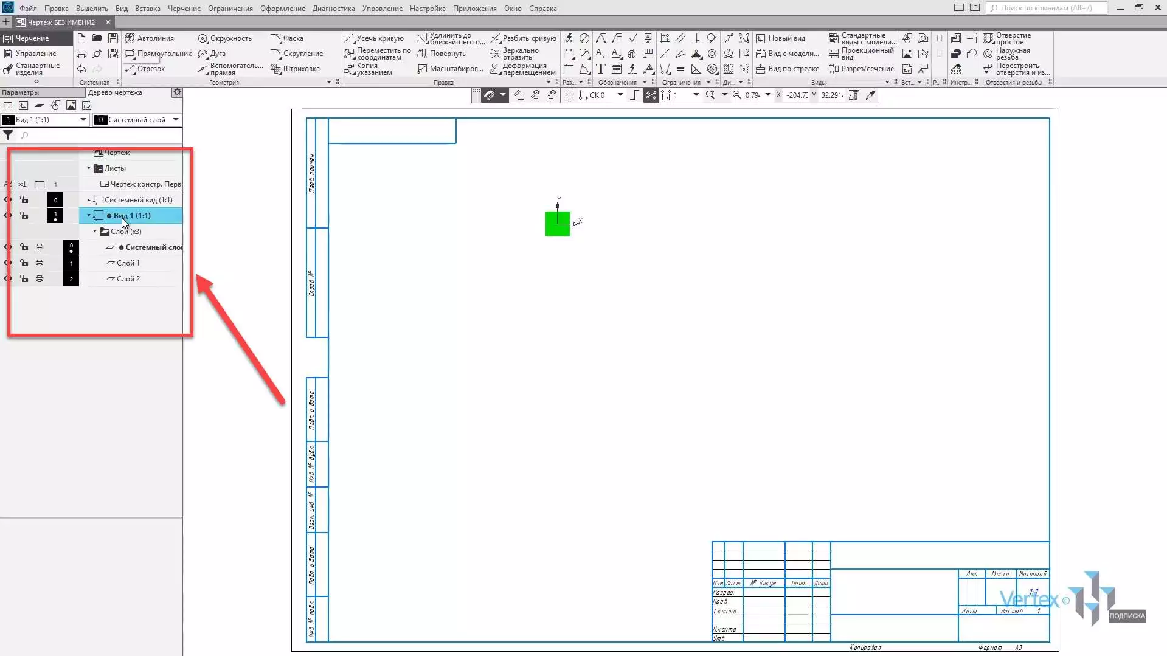Switch to the Параметры tab

click(x=21, y=92)
